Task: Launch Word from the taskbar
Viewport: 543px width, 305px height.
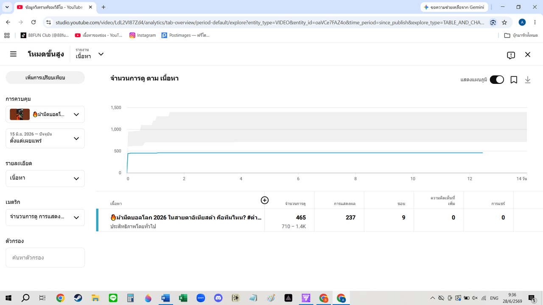Action: [x=165, y=298]
